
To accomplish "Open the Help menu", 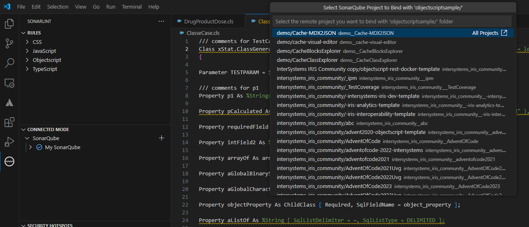I will [x=154, y=7].
